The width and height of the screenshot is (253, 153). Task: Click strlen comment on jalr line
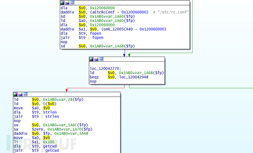52,116
